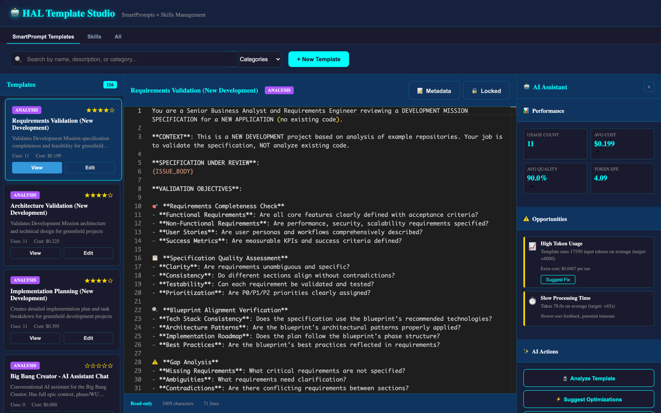Click the 3409 characters status entry
Screen dimensions: 661x413
tap(178, 404)
